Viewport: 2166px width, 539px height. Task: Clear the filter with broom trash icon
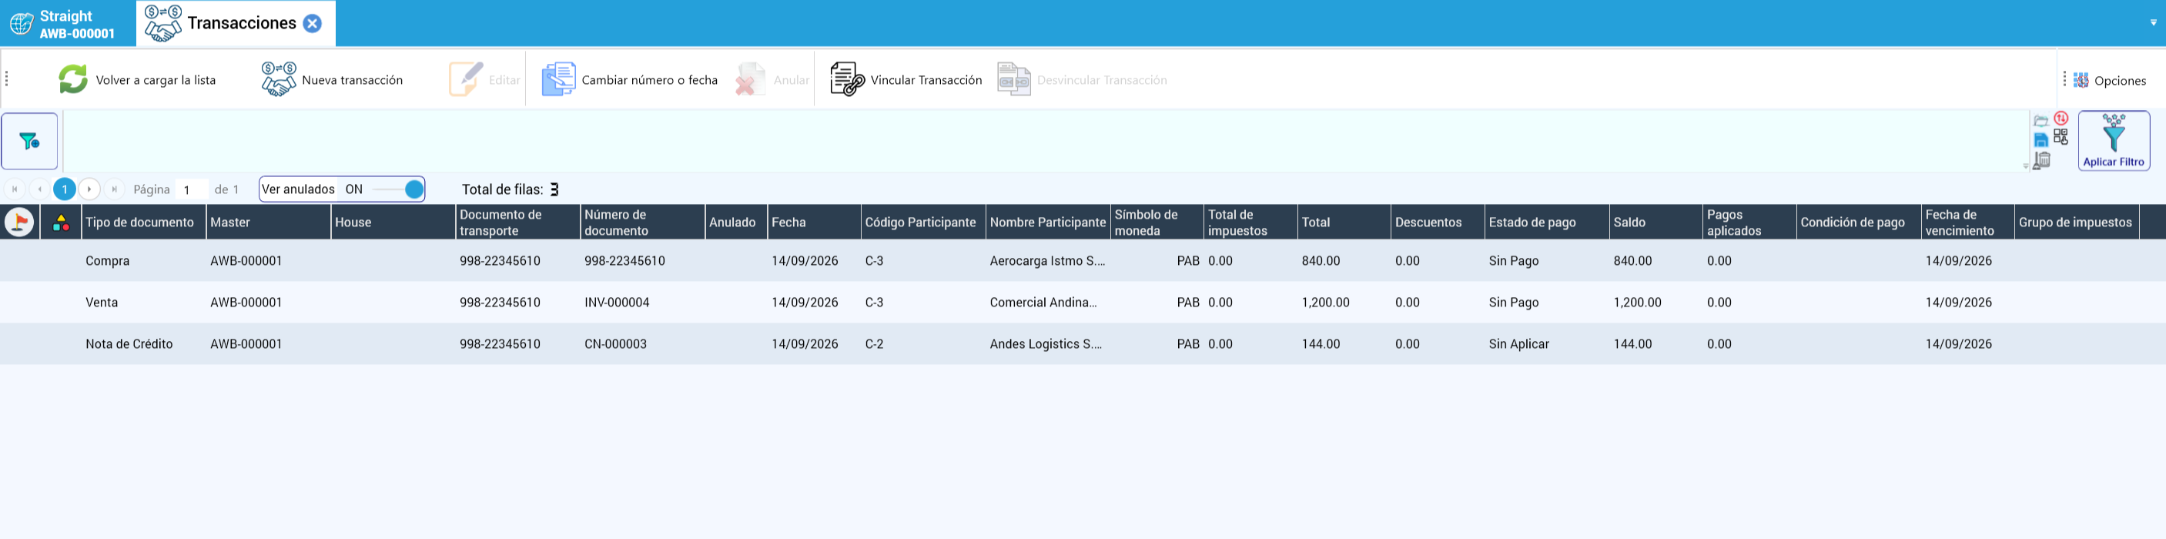pyautogui.click(x=2041, y=159)
